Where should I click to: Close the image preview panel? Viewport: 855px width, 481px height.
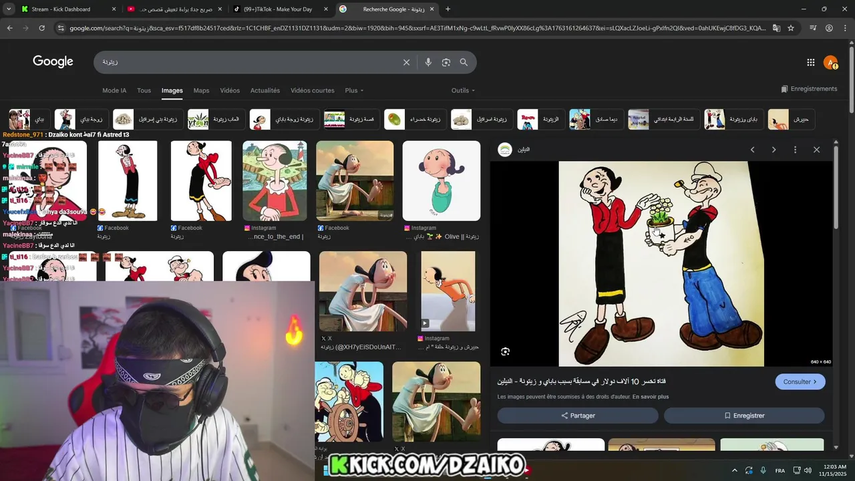pos(816,150)
